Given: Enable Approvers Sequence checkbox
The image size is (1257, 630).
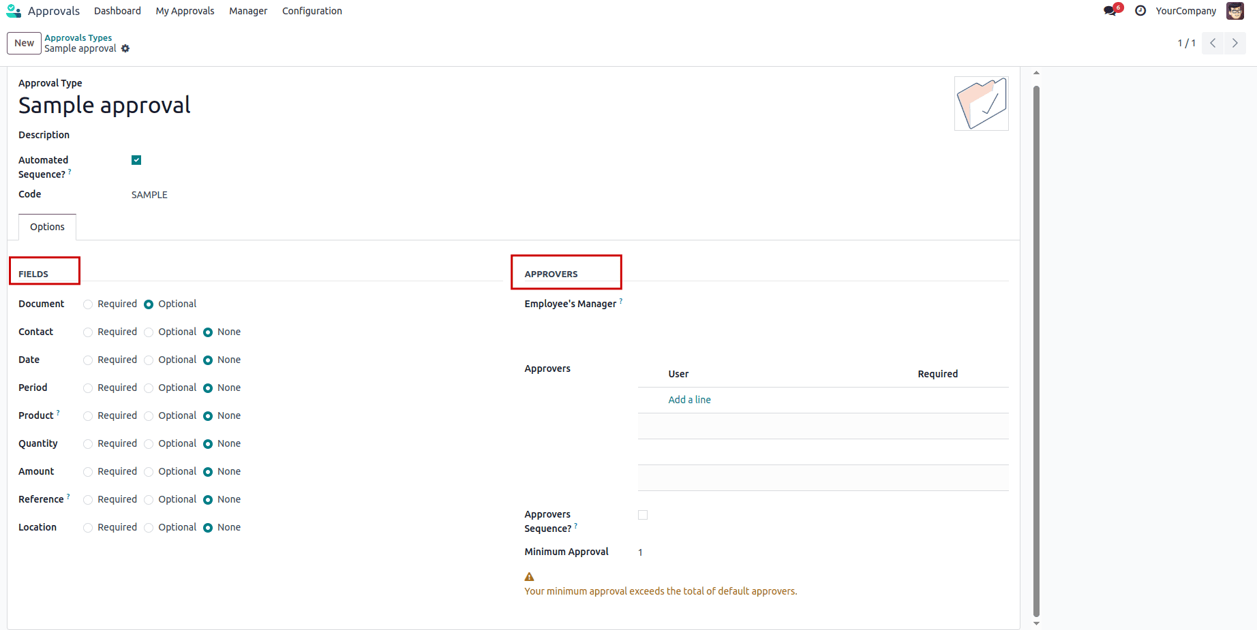Looking at the screenshot, I should point(643,514).
